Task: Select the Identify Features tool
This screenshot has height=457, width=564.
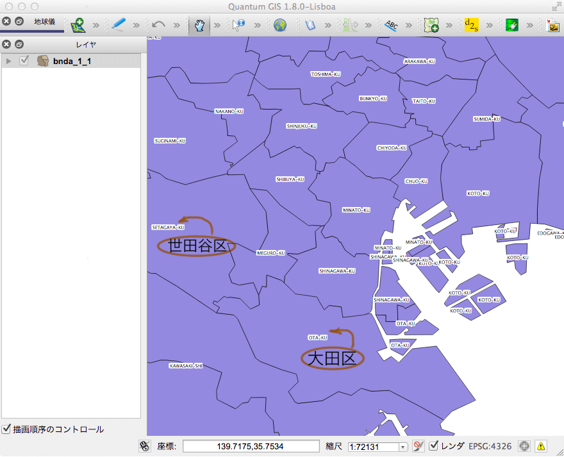Action: (239, 25)
